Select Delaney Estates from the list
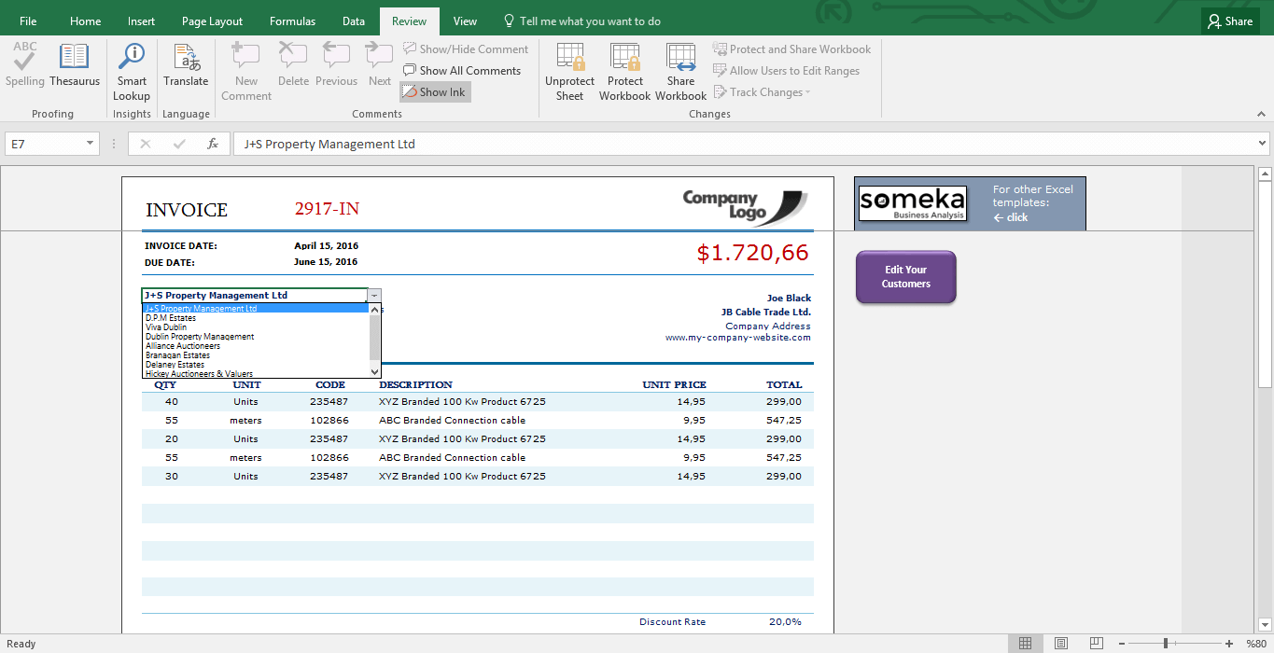This screenshot has width=1274, height=653. [175, 365]
